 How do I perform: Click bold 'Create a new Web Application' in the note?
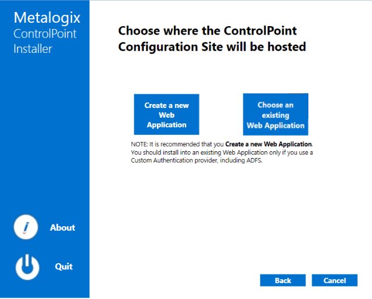(268, 144)
